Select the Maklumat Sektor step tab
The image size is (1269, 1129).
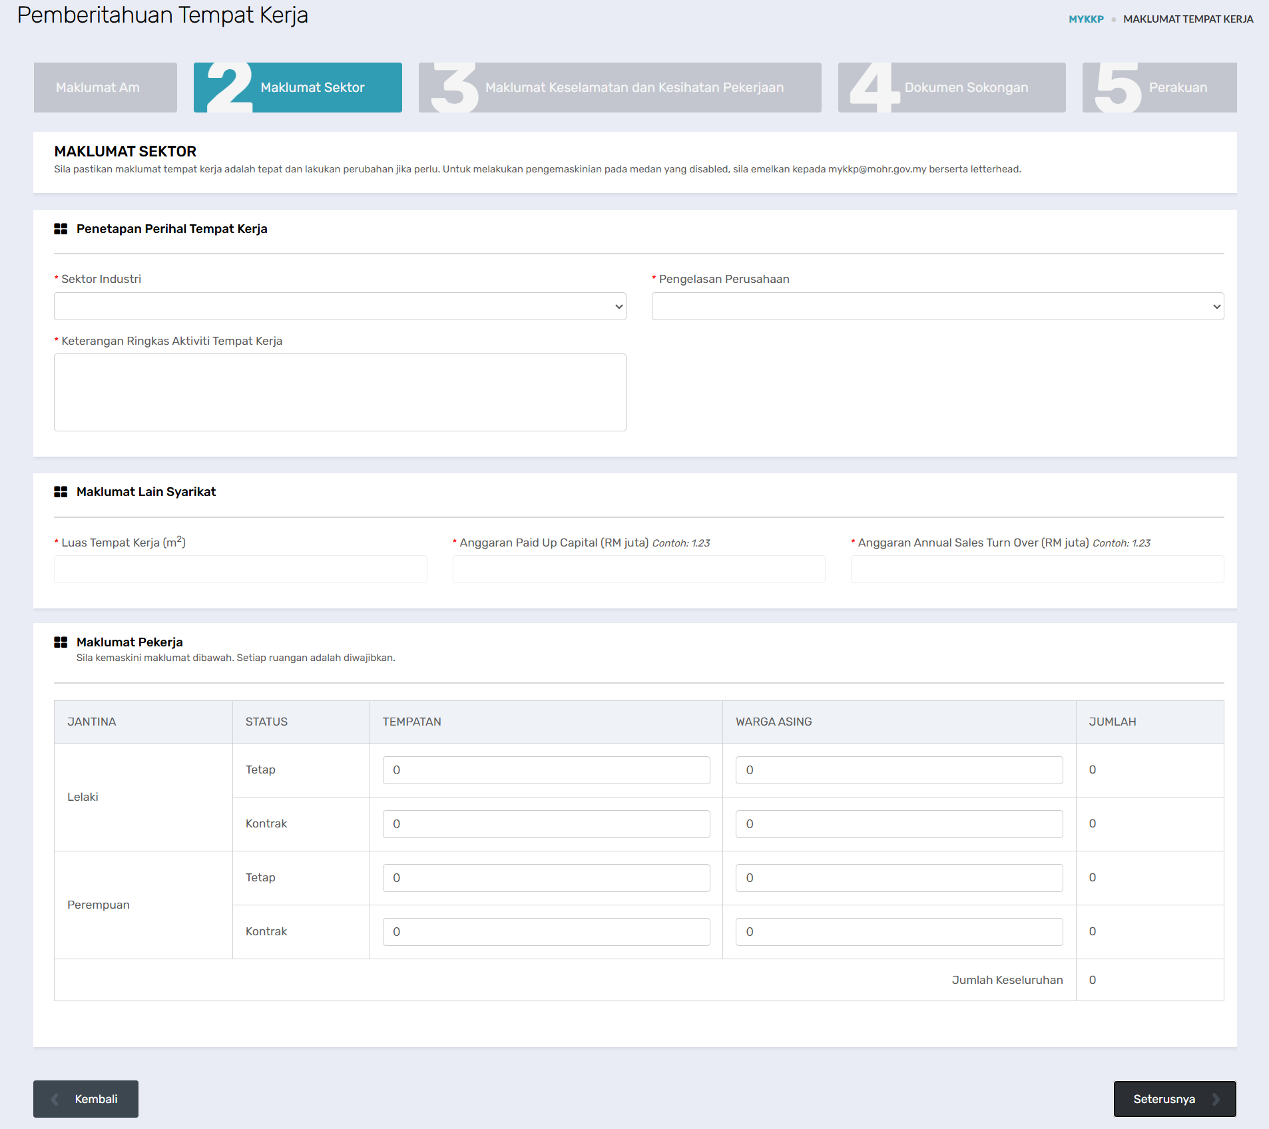(298, 88)
